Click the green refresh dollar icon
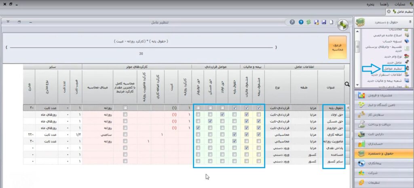This screenshot has height=188, width=414. point(308,22)
